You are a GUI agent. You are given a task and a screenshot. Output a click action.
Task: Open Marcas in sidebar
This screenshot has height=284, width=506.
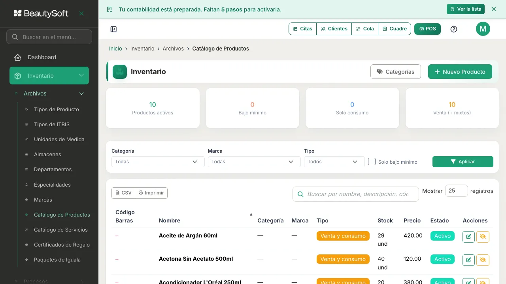(x=43, y=200)
